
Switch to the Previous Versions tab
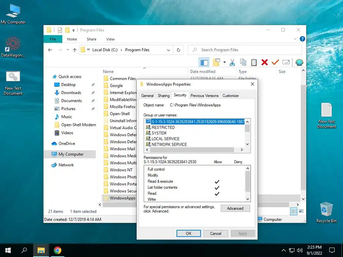(205, 96)
